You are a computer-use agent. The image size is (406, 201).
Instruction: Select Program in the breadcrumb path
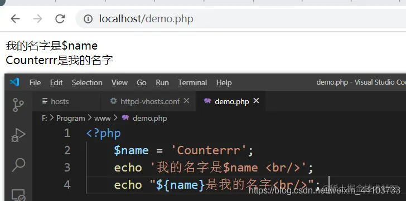(x=71, y=119)
